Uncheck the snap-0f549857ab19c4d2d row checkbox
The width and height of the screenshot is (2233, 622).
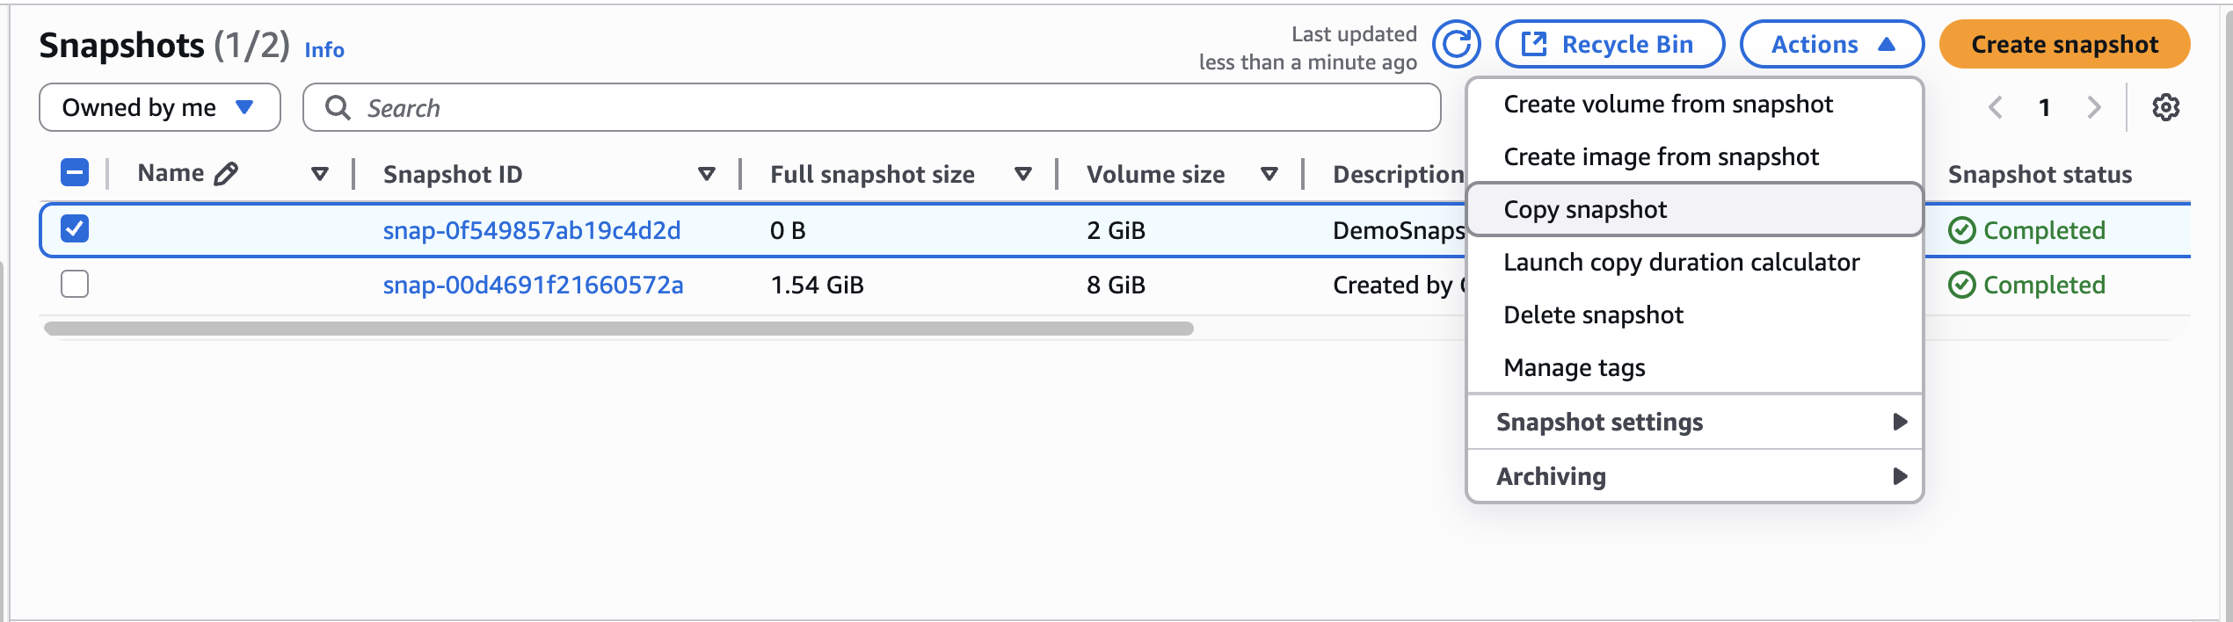coord(75,229)
